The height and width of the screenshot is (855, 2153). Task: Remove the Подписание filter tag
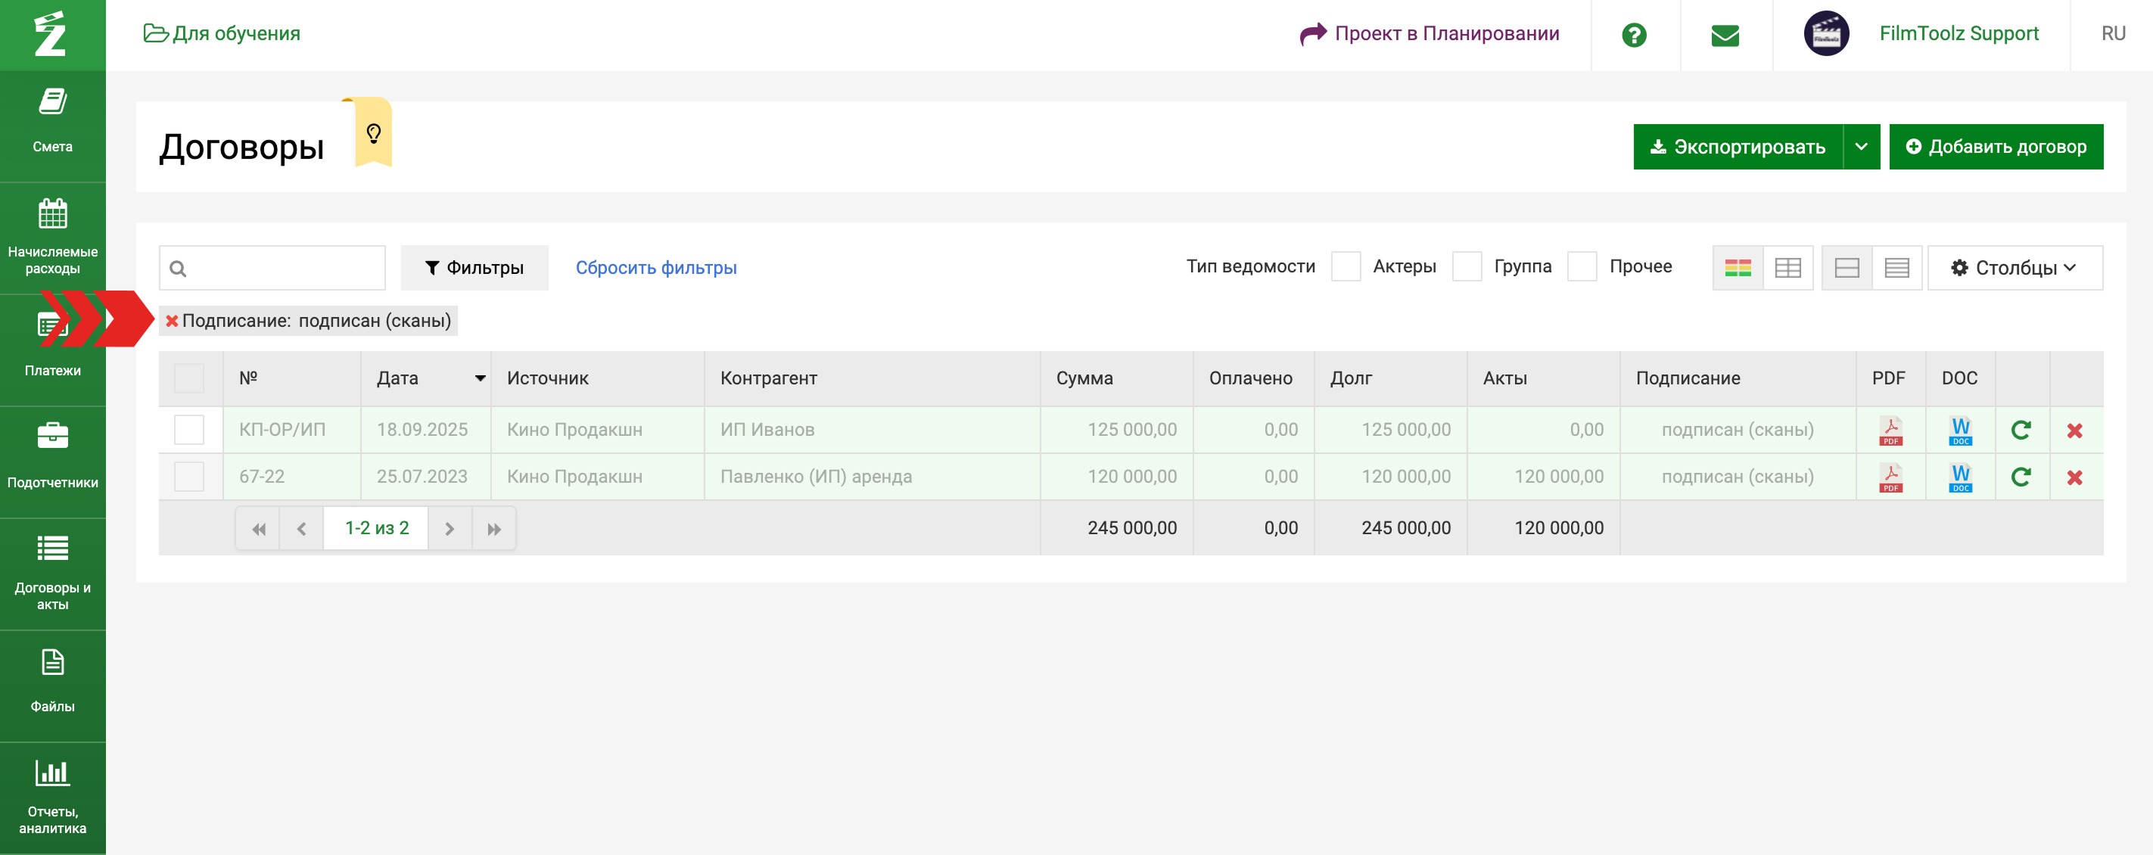[173, 321]
